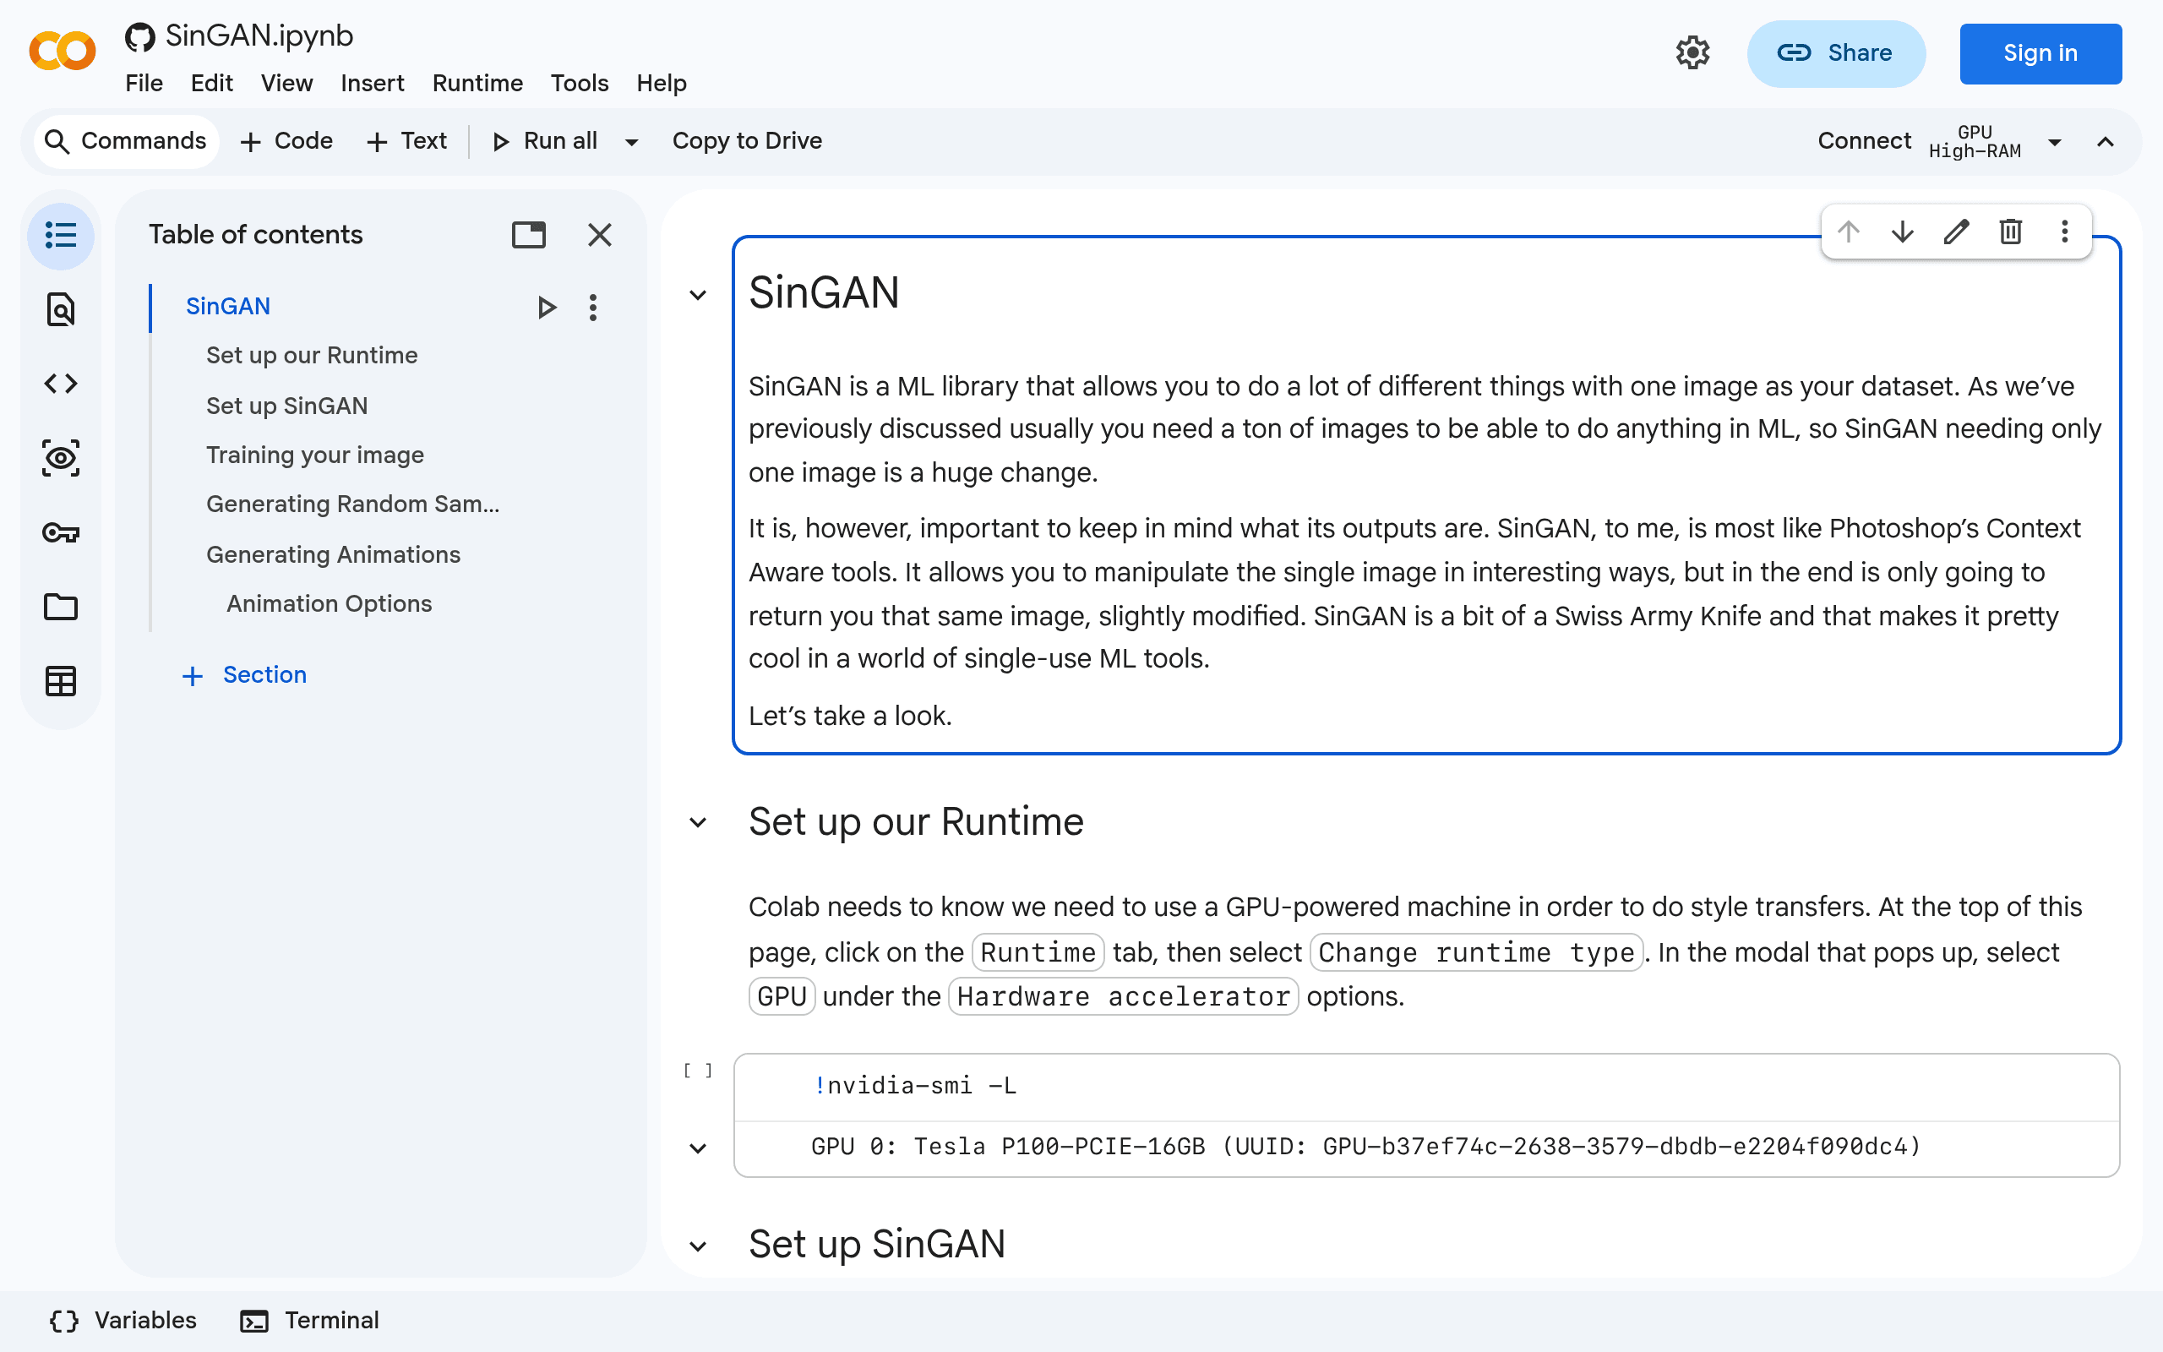Open cell more actions menu
Image resolution: width=2163 pixels, height=1352 pixels.
(2065, 232)
